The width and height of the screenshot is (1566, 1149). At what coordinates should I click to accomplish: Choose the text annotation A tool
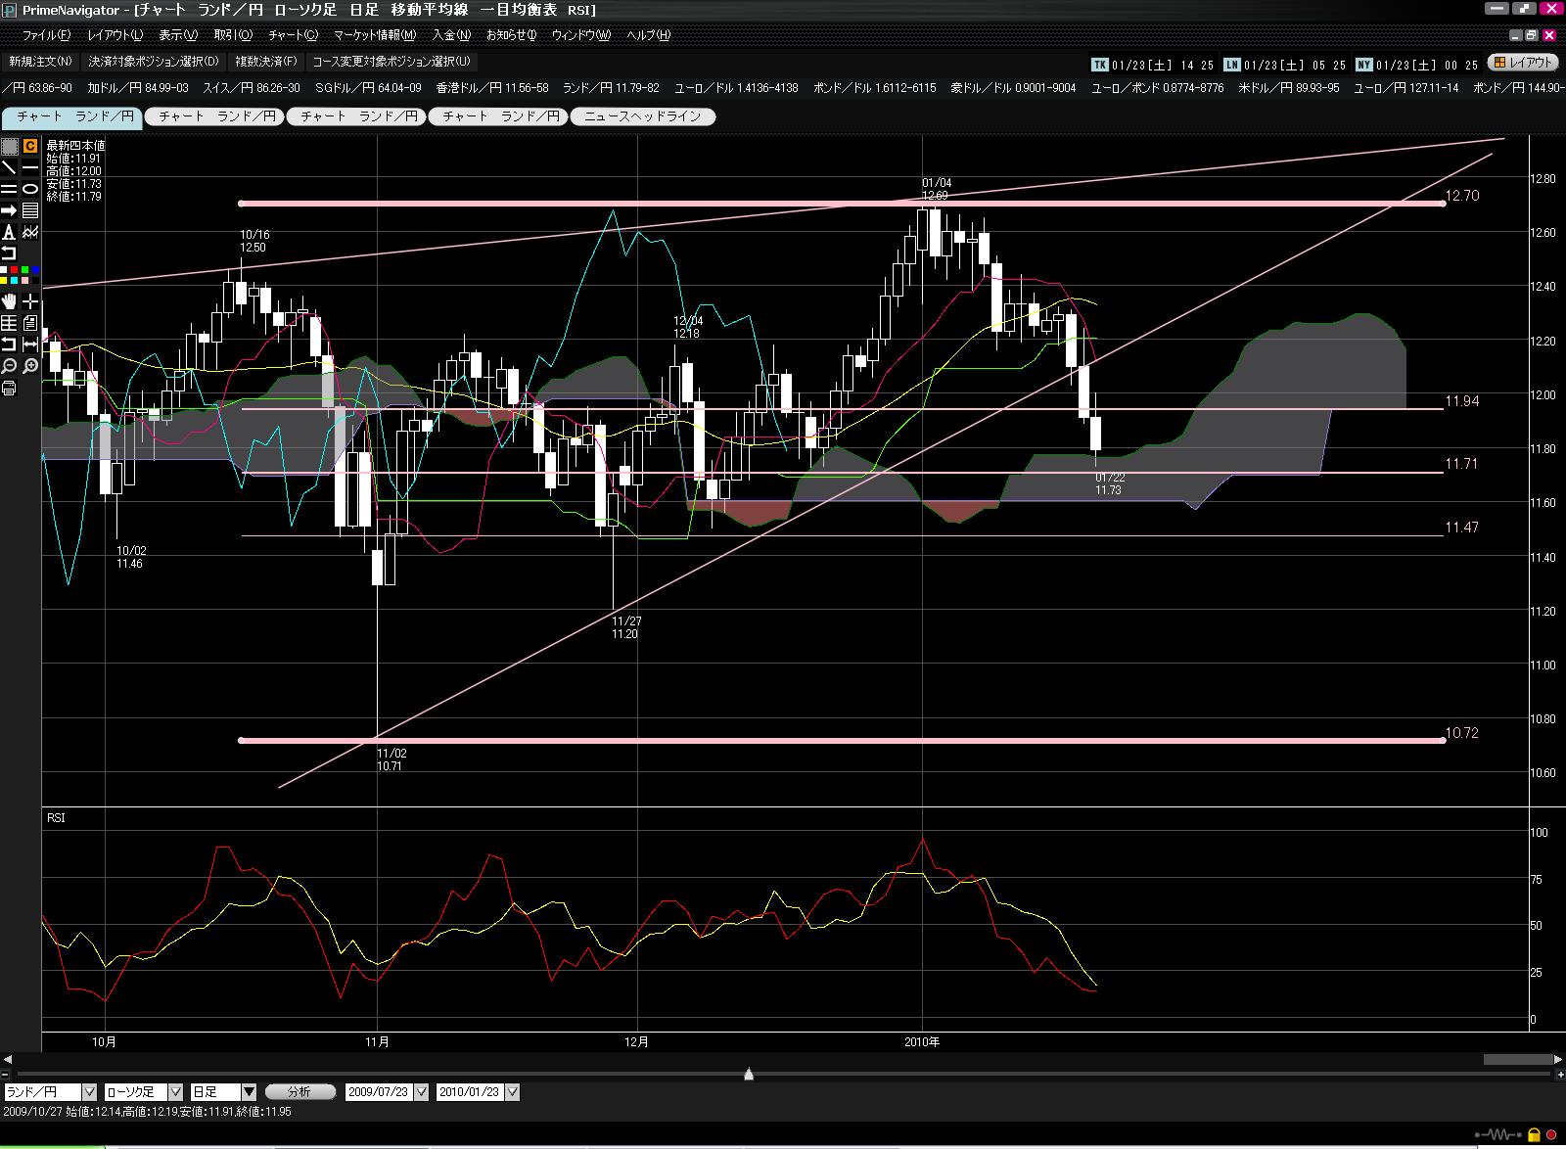click(9, 232)
